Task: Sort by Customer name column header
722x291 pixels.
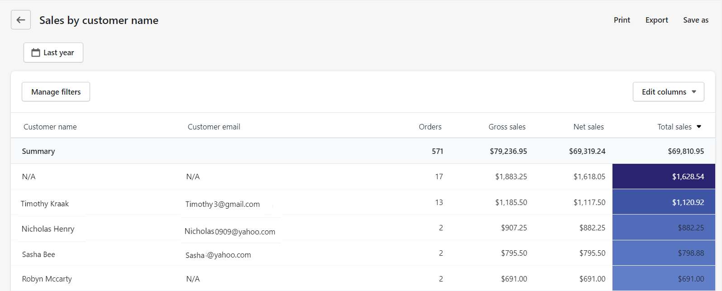Action: coord(50,127)
